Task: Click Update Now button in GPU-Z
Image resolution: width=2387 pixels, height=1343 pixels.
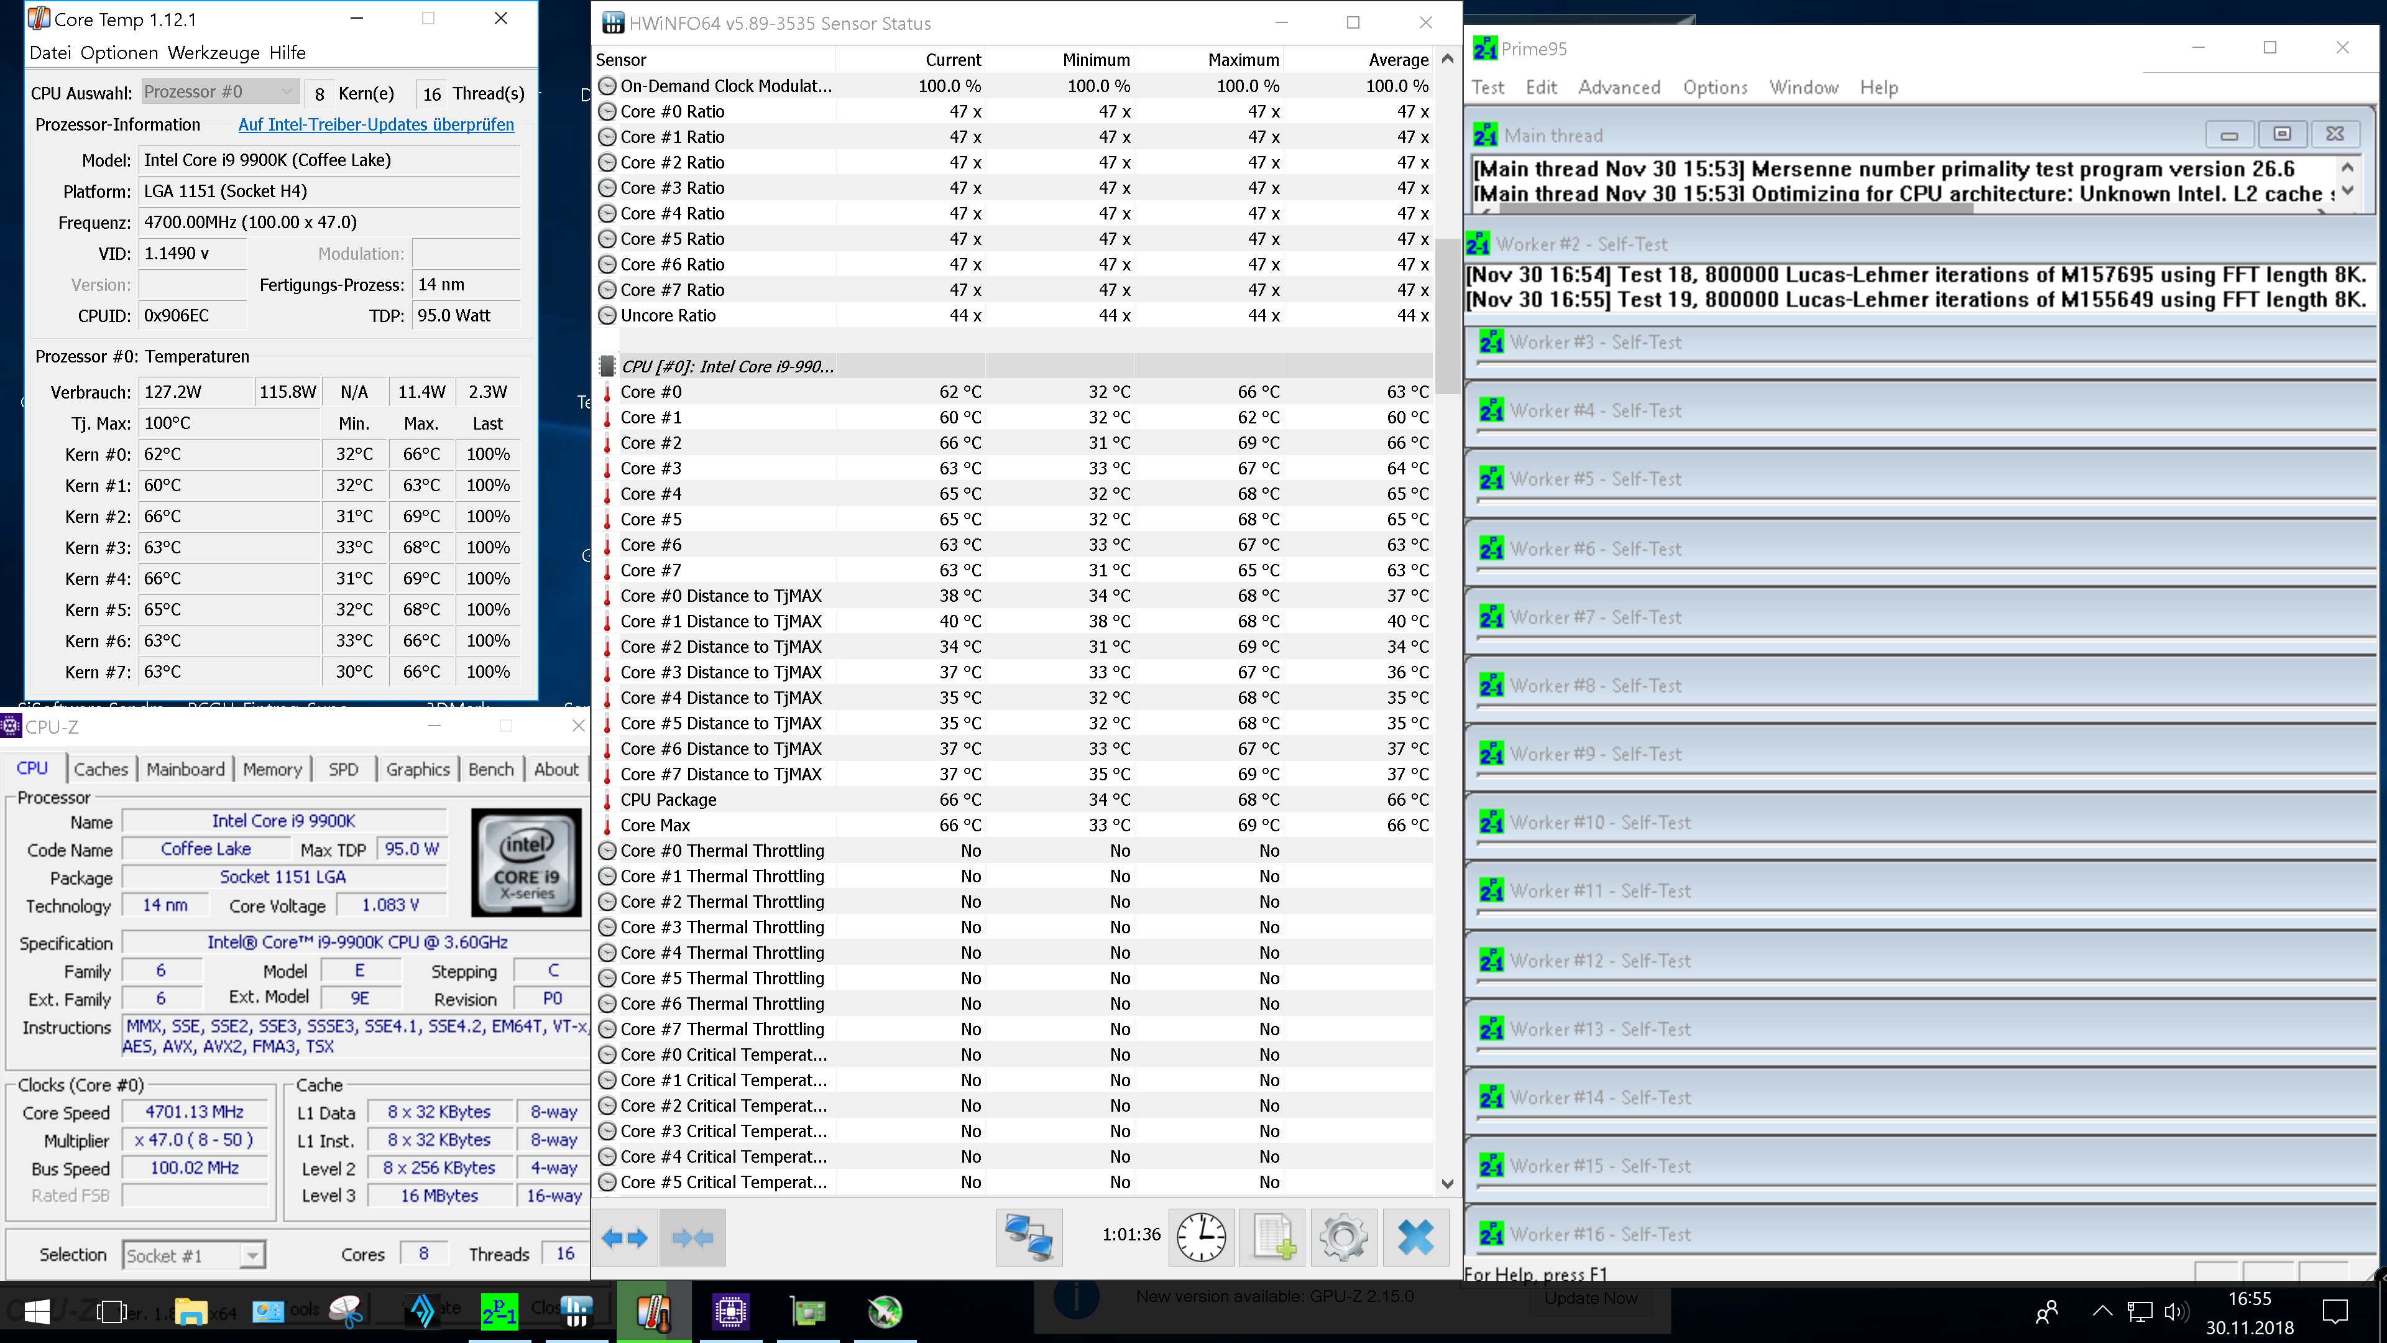Action: tap(1591, 1298)
